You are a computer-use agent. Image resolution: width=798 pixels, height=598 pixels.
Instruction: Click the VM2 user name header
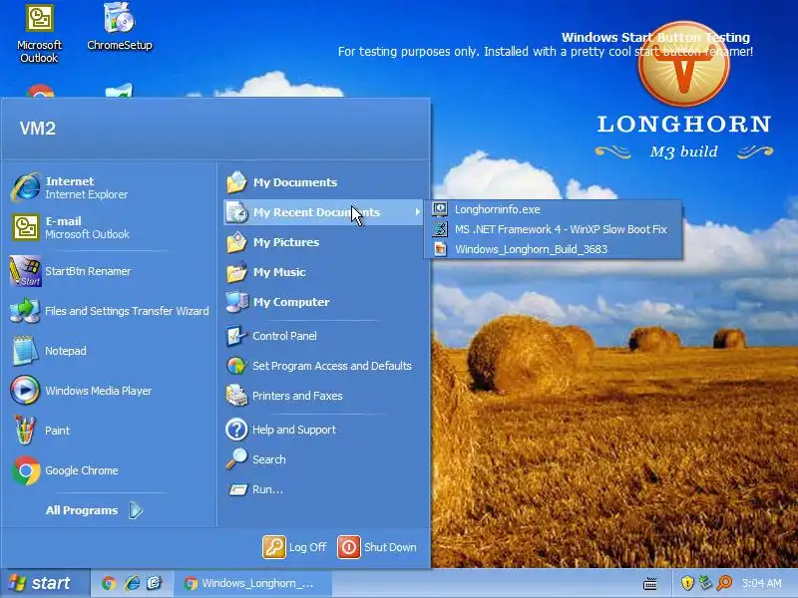(37, 129)
